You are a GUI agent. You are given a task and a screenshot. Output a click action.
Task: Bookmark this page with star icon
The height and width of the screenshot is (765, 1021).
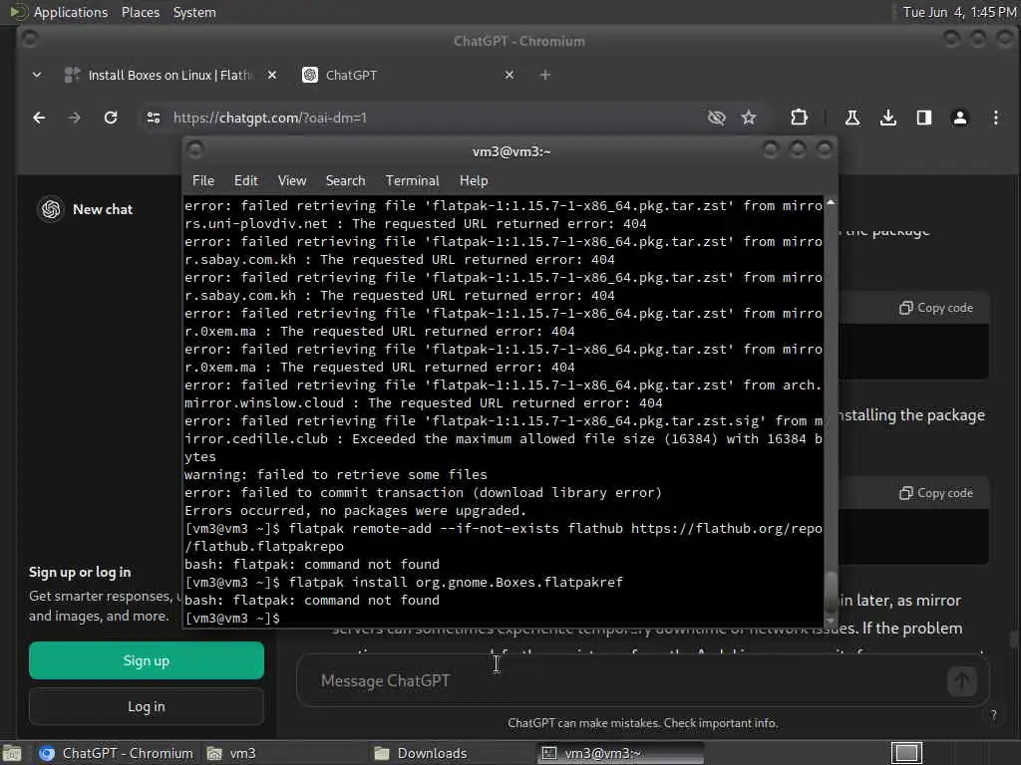[x=749, y=118]
